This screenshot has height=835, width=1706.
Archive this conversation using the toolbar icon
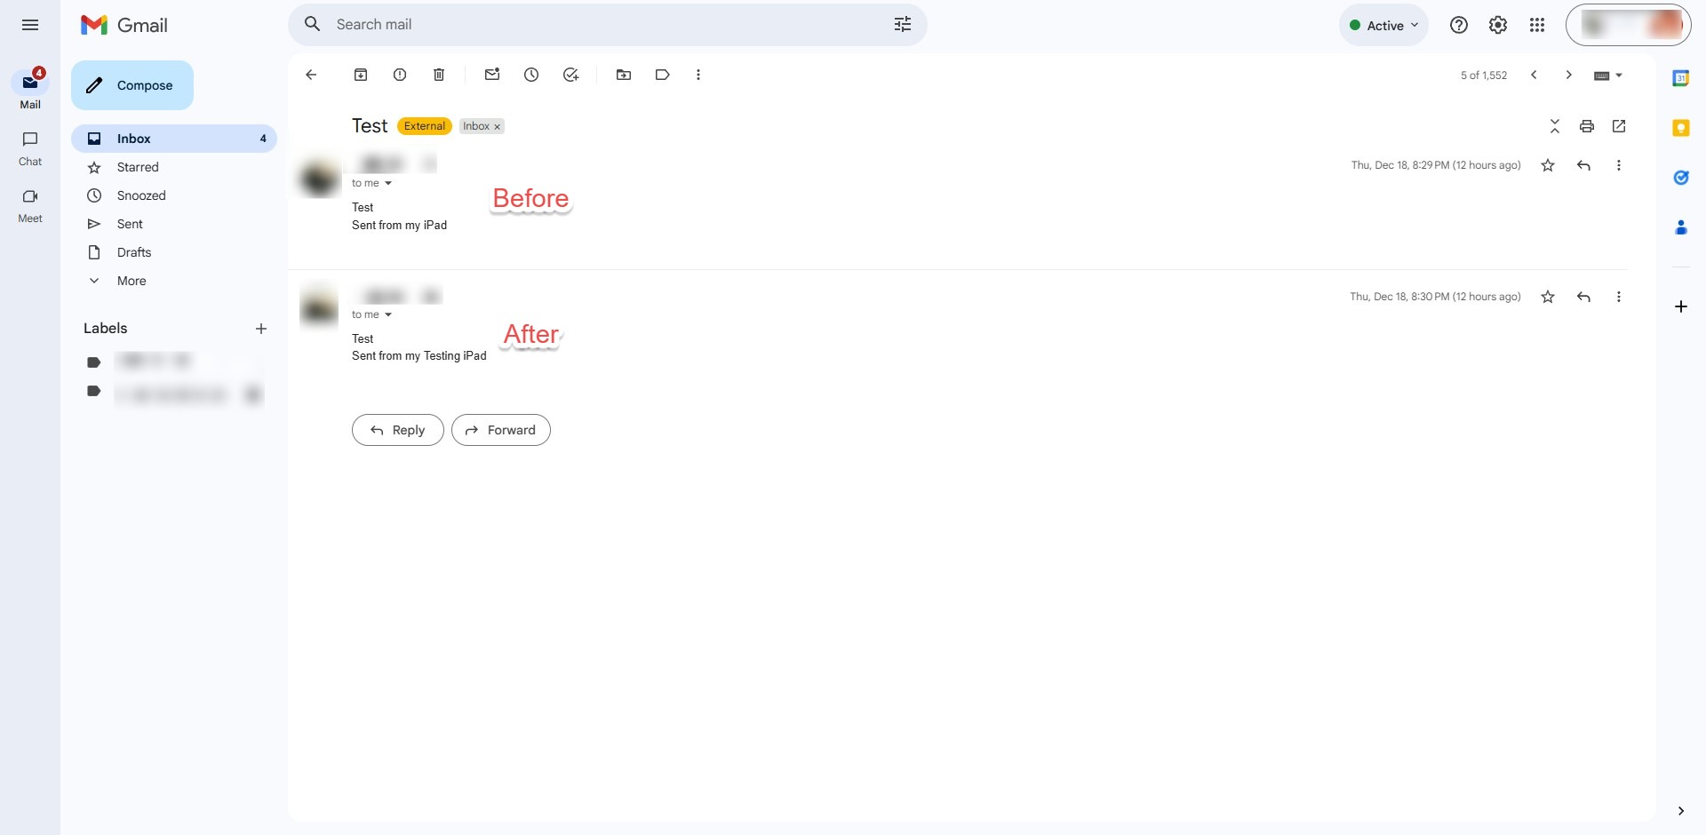[x=361, y=75]
